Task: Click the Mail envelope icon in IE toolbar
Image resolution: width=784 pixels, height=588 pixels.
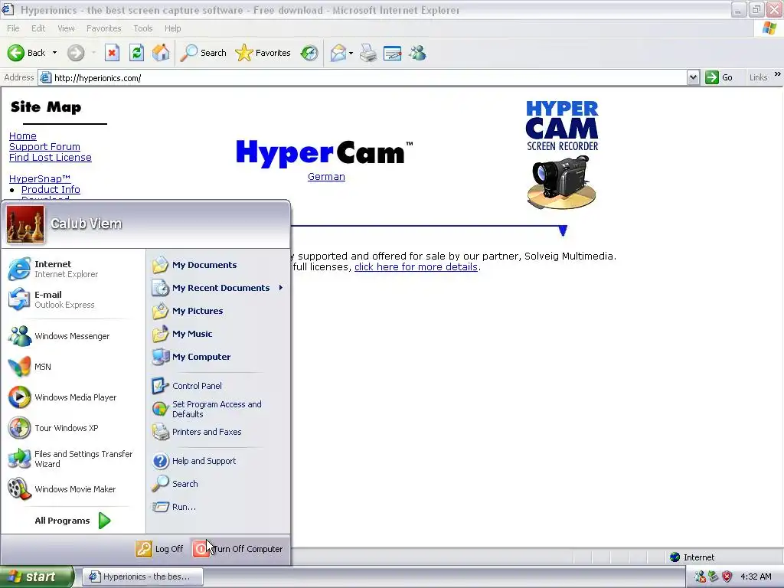Action: (338, 53)
